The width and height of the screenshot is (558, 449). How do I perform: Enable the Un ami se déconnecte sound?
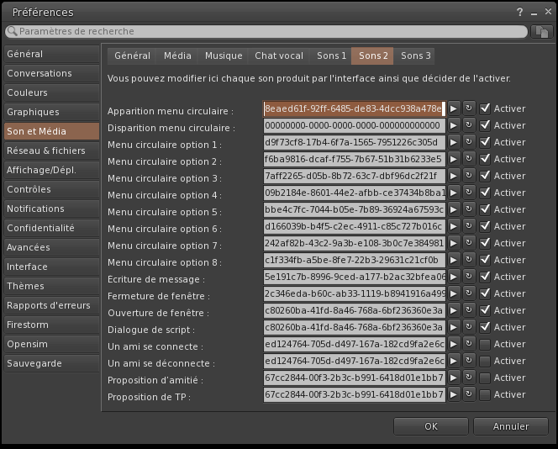pos(485,361)
